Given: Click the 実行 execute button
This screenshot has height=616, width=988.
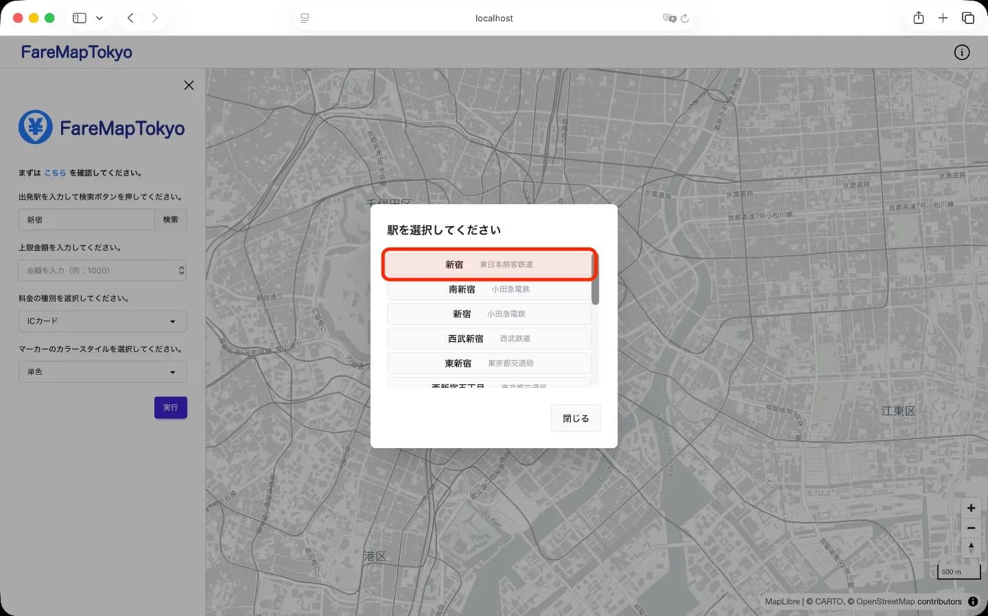Looking at the screenshot, I should 170,407.
